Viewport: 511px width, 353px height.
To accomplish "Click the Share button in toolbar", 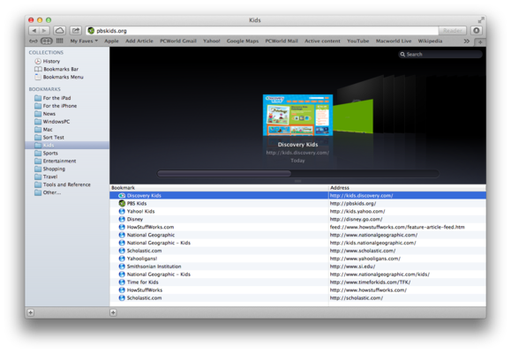I will point(75,31).
